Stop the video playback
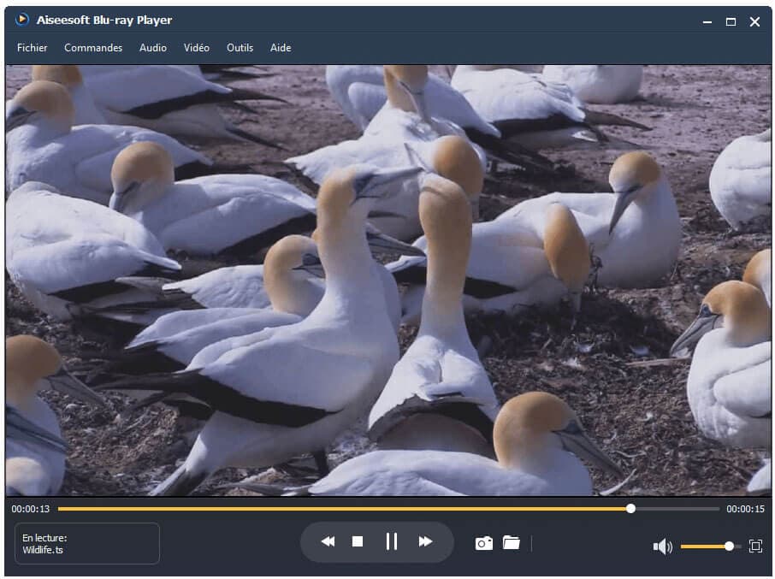 point(358,541)
